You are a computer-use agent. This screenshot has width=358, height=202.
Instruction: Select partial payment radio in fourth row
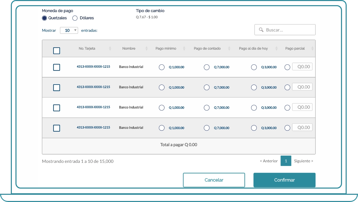(287, 128)
